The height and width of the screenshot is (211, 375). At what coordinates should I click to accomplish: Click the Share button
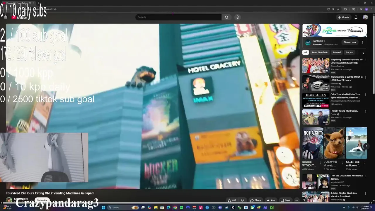click(x=255, y=200)
